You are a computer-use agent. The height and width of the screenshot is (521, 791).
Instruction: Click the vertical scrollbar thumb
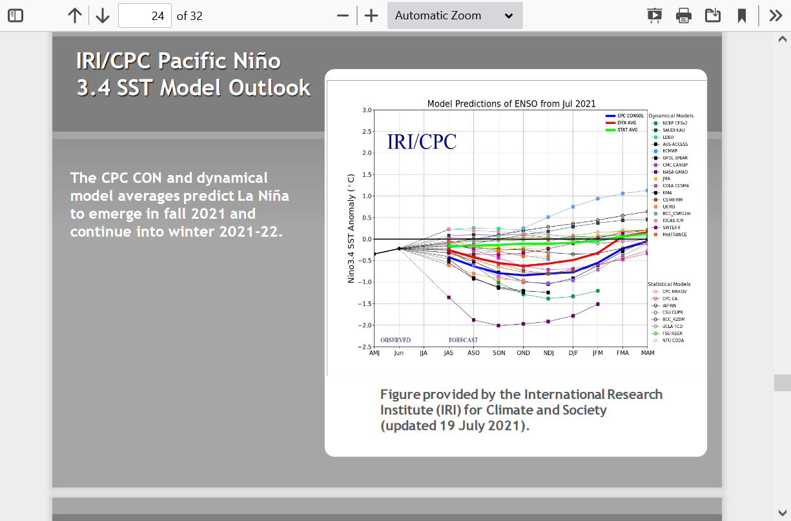782,383
